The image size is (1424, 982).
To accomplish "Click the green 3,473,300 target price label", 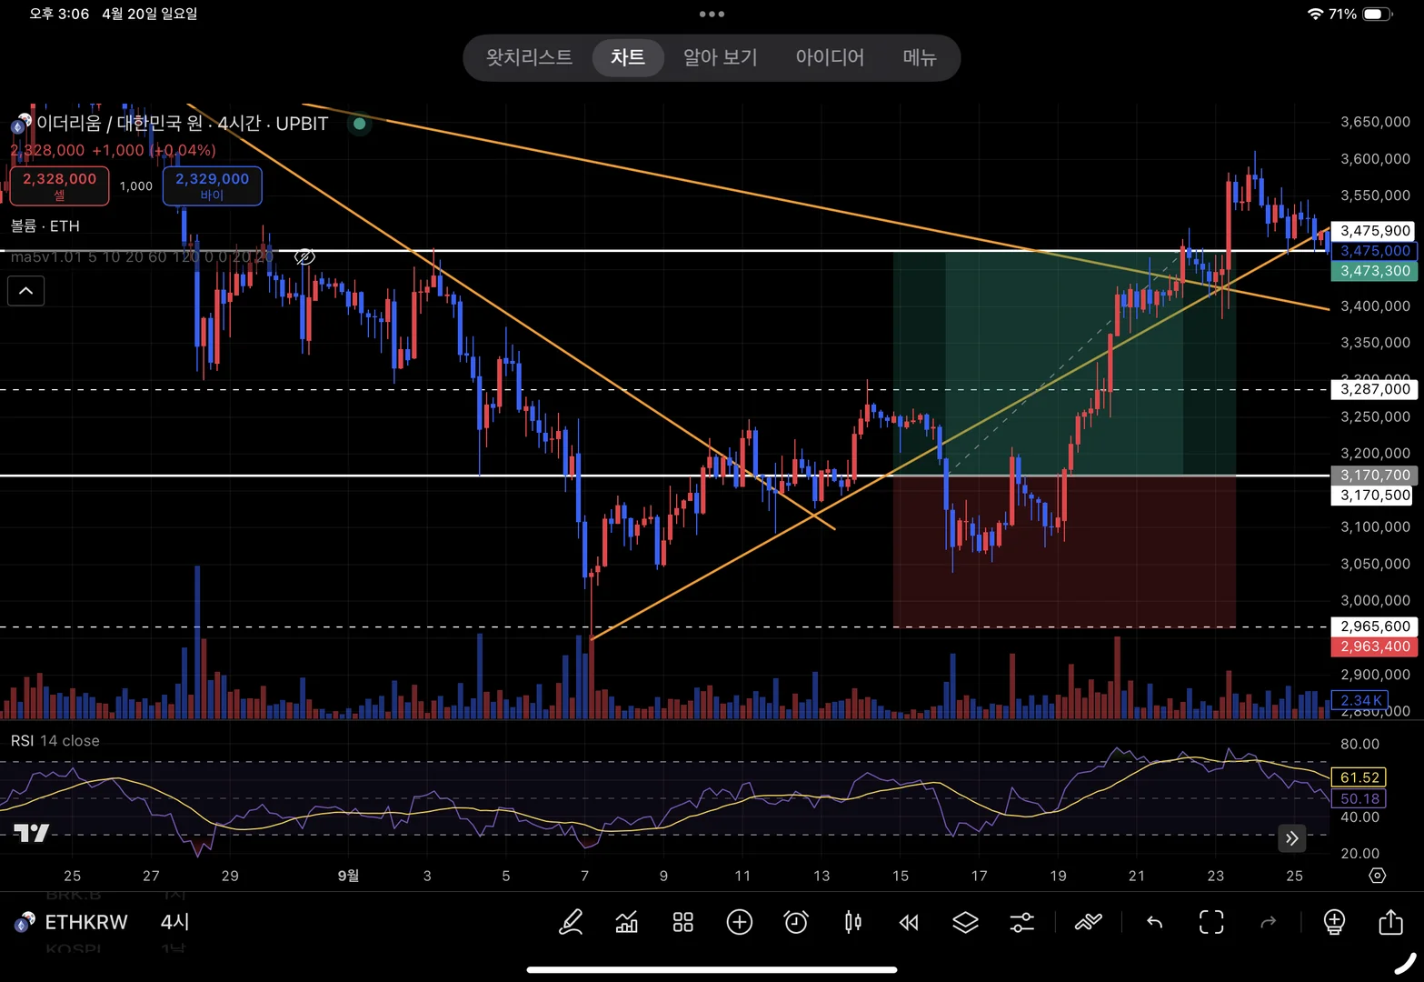I will (1375, 271).
